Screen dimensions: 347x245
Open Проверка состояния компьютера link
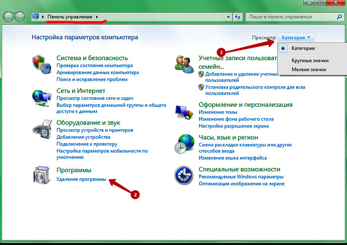pyautogui.click(x=95, y=66)
